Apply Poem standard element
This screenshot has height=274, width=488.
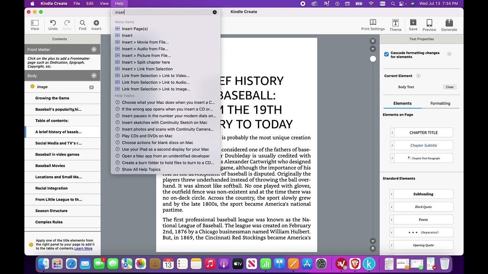(423, 220)
